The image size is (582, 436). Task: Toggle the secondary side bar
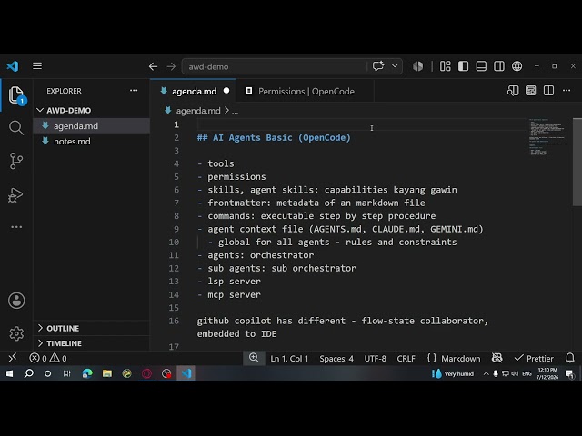click(499, 66)
